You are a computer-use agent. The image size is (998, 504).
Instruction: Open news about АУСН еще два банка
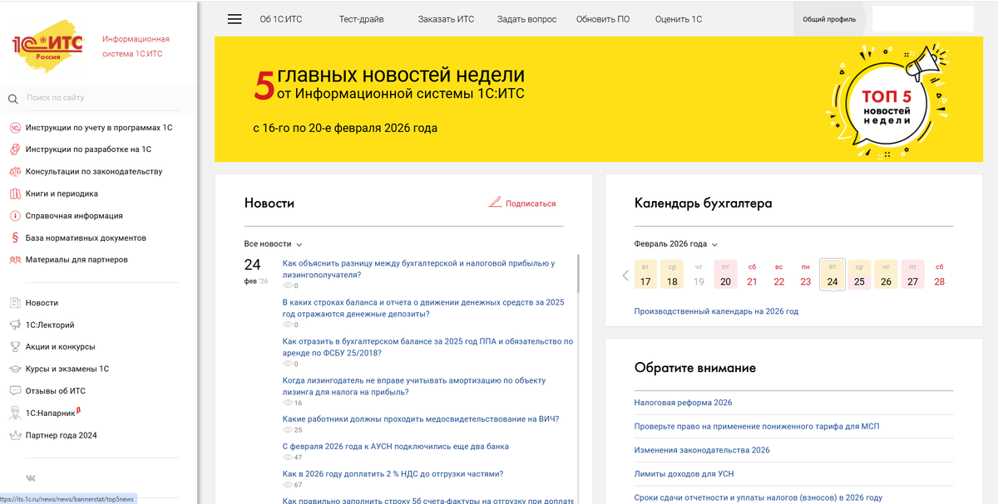point(396,447)
